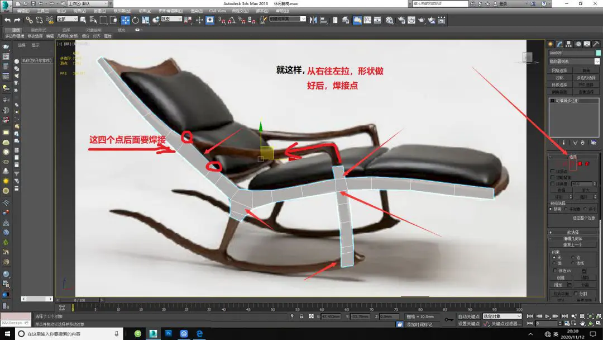
Task: Click the Go to Start playback button
Action: coord(530,316)
